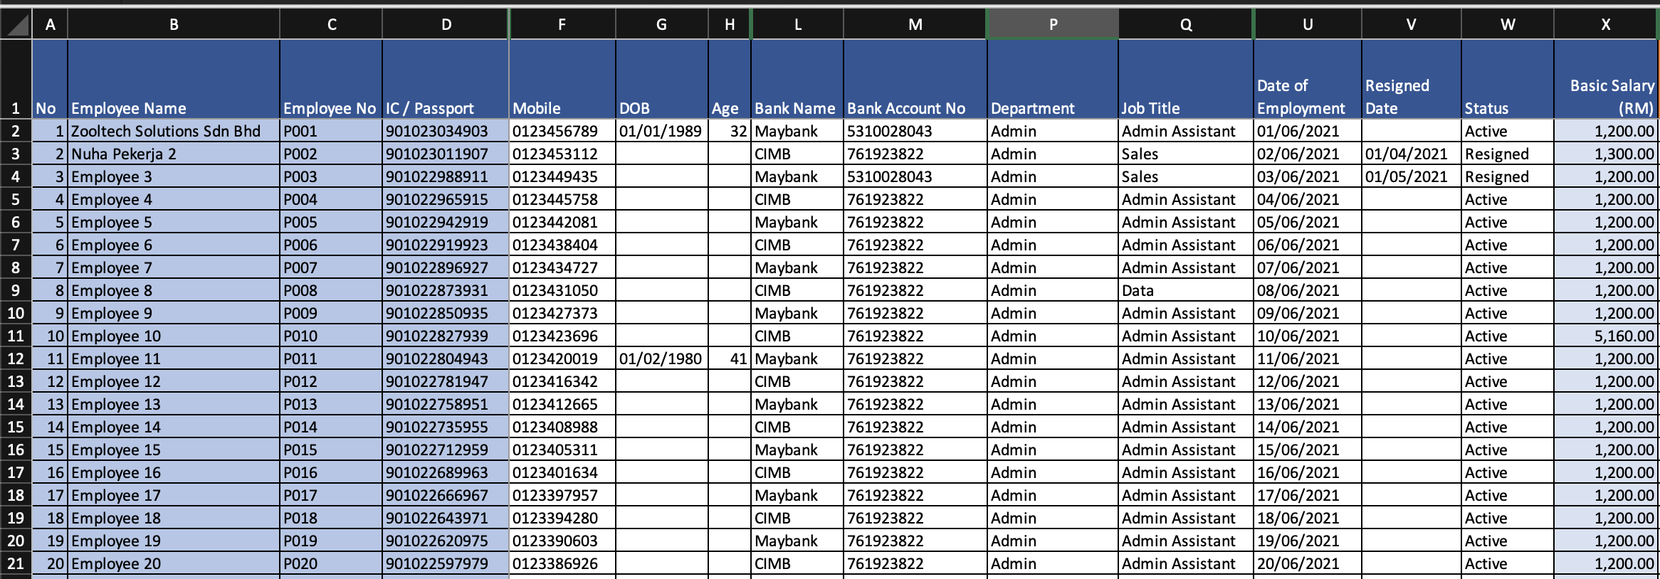
Task: Select employment date '01/06/2021'
Action: (x=1308, y=131)
